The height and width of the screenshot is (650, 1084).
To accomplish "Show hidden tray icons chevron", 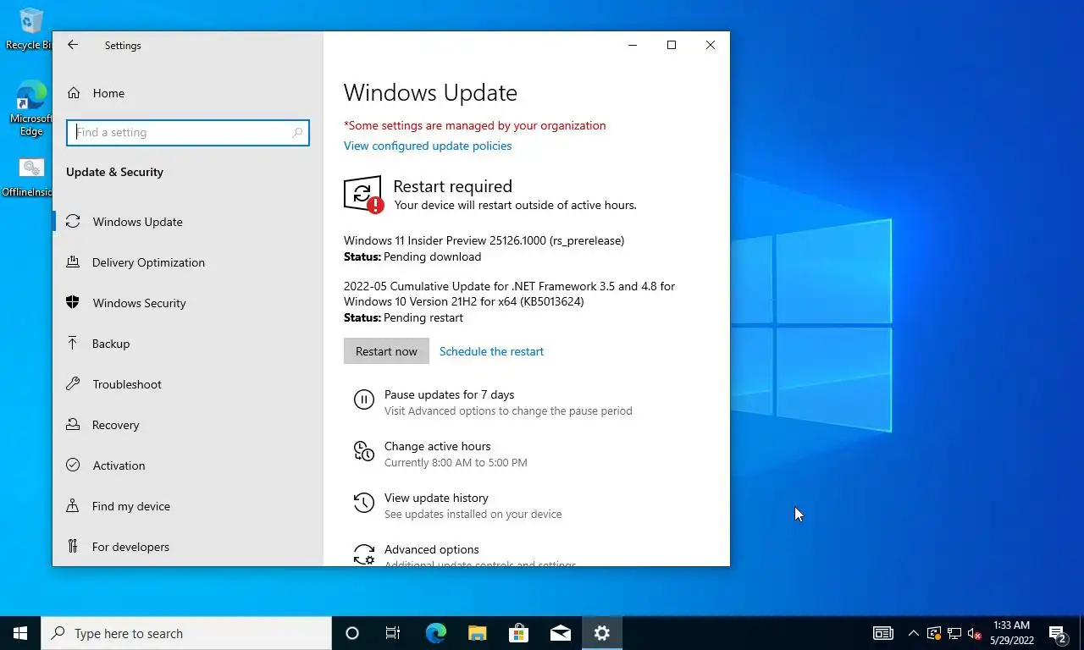I will 914,633.
